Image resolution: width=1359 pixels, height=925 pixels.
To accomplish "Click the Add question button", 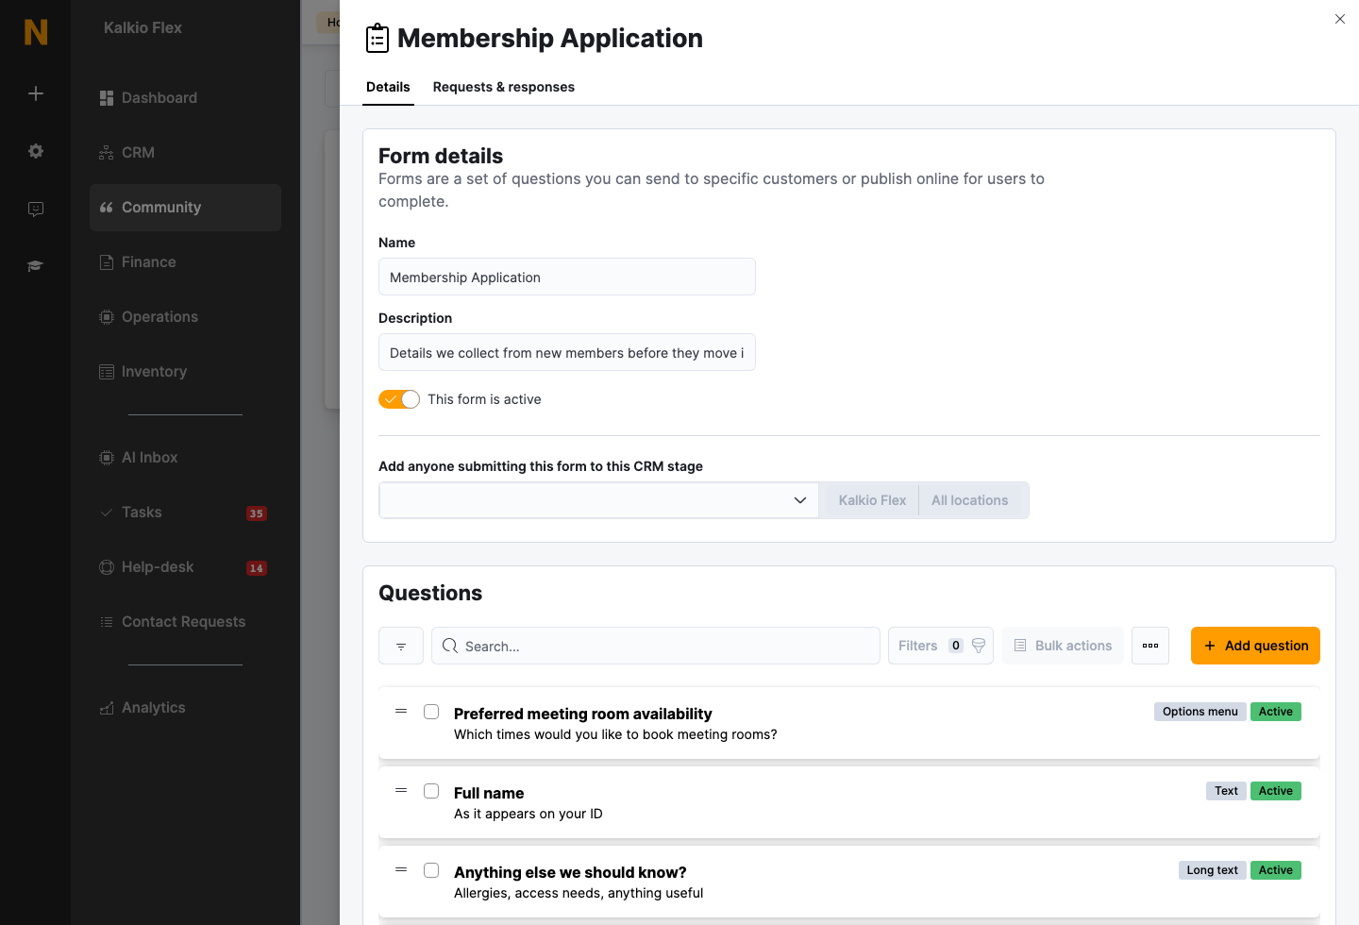I will (1255, 646).
